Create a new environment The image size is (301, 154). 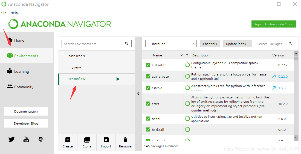(x=68, y=143)
